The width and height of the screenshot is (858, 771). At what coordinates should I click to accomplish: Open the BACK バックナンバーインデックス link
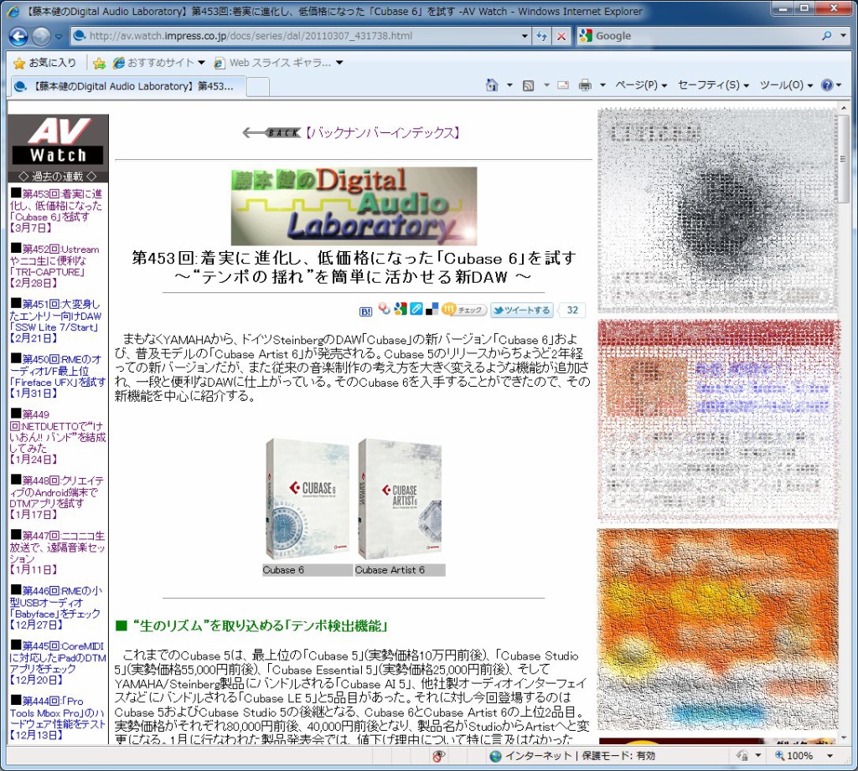pyautogui.click(x=351, y=133)
